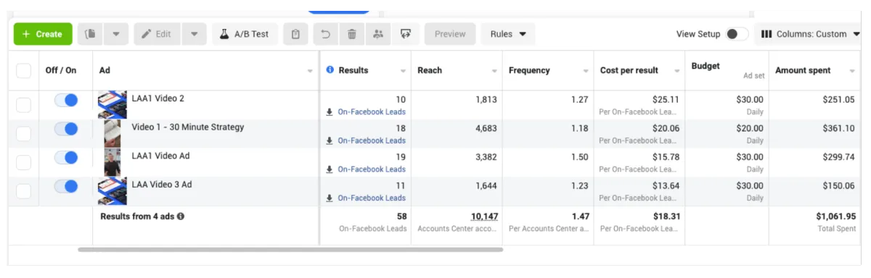Click the duplicate ad icon in toolbar
The image size is (871, 278).
(91, 34)
